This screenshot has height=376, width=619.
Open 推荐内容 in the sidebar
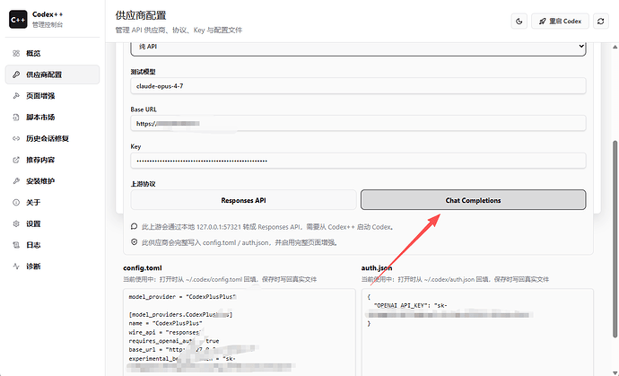point(52,160)
